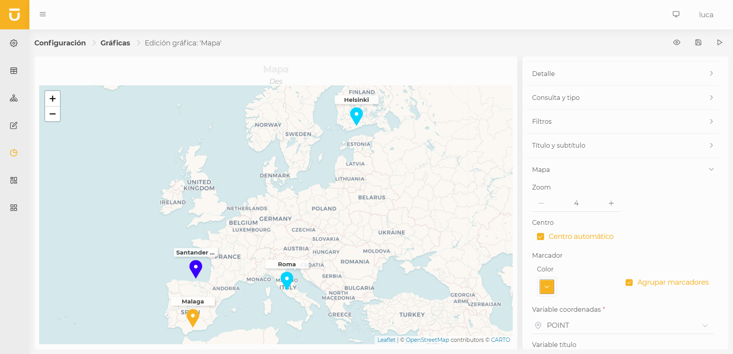Viewport: 733px width, 354px height.
Task: Expand the Filtros section
Action: [x=622, y=121]
